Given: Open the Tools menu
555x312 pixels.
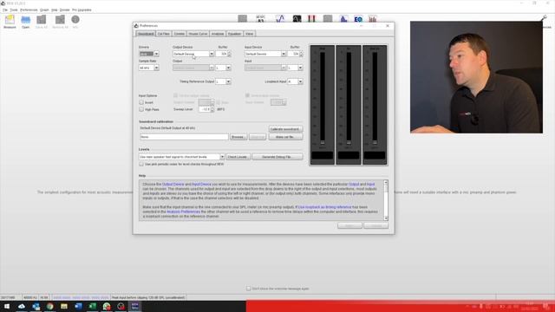Looking at the screenshot, I should click(x=14, y=10).
